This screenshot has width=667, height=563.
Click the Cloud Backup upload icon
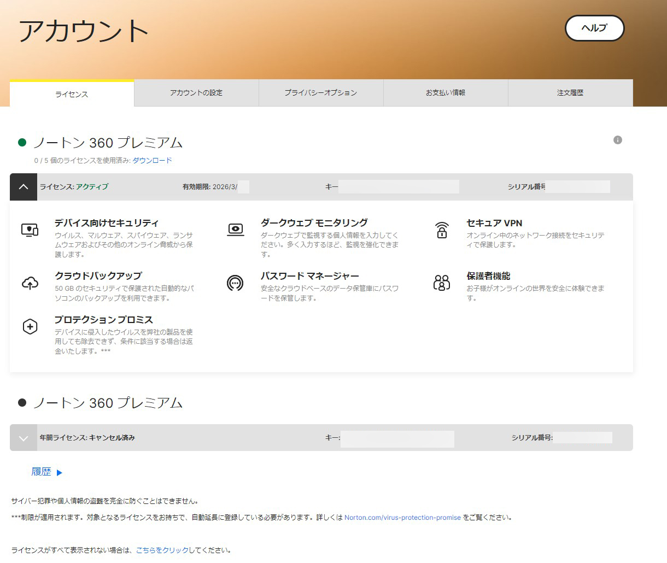[30, 283]
